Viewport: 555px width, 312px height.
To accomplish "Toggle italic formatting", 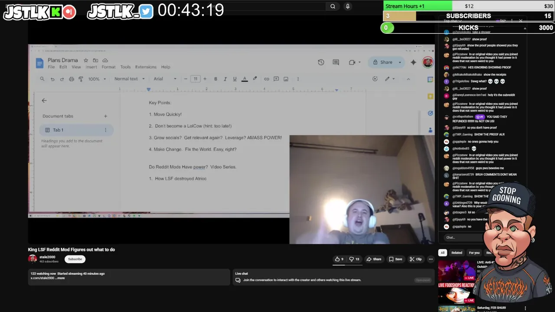I will [x=225, y=79].
